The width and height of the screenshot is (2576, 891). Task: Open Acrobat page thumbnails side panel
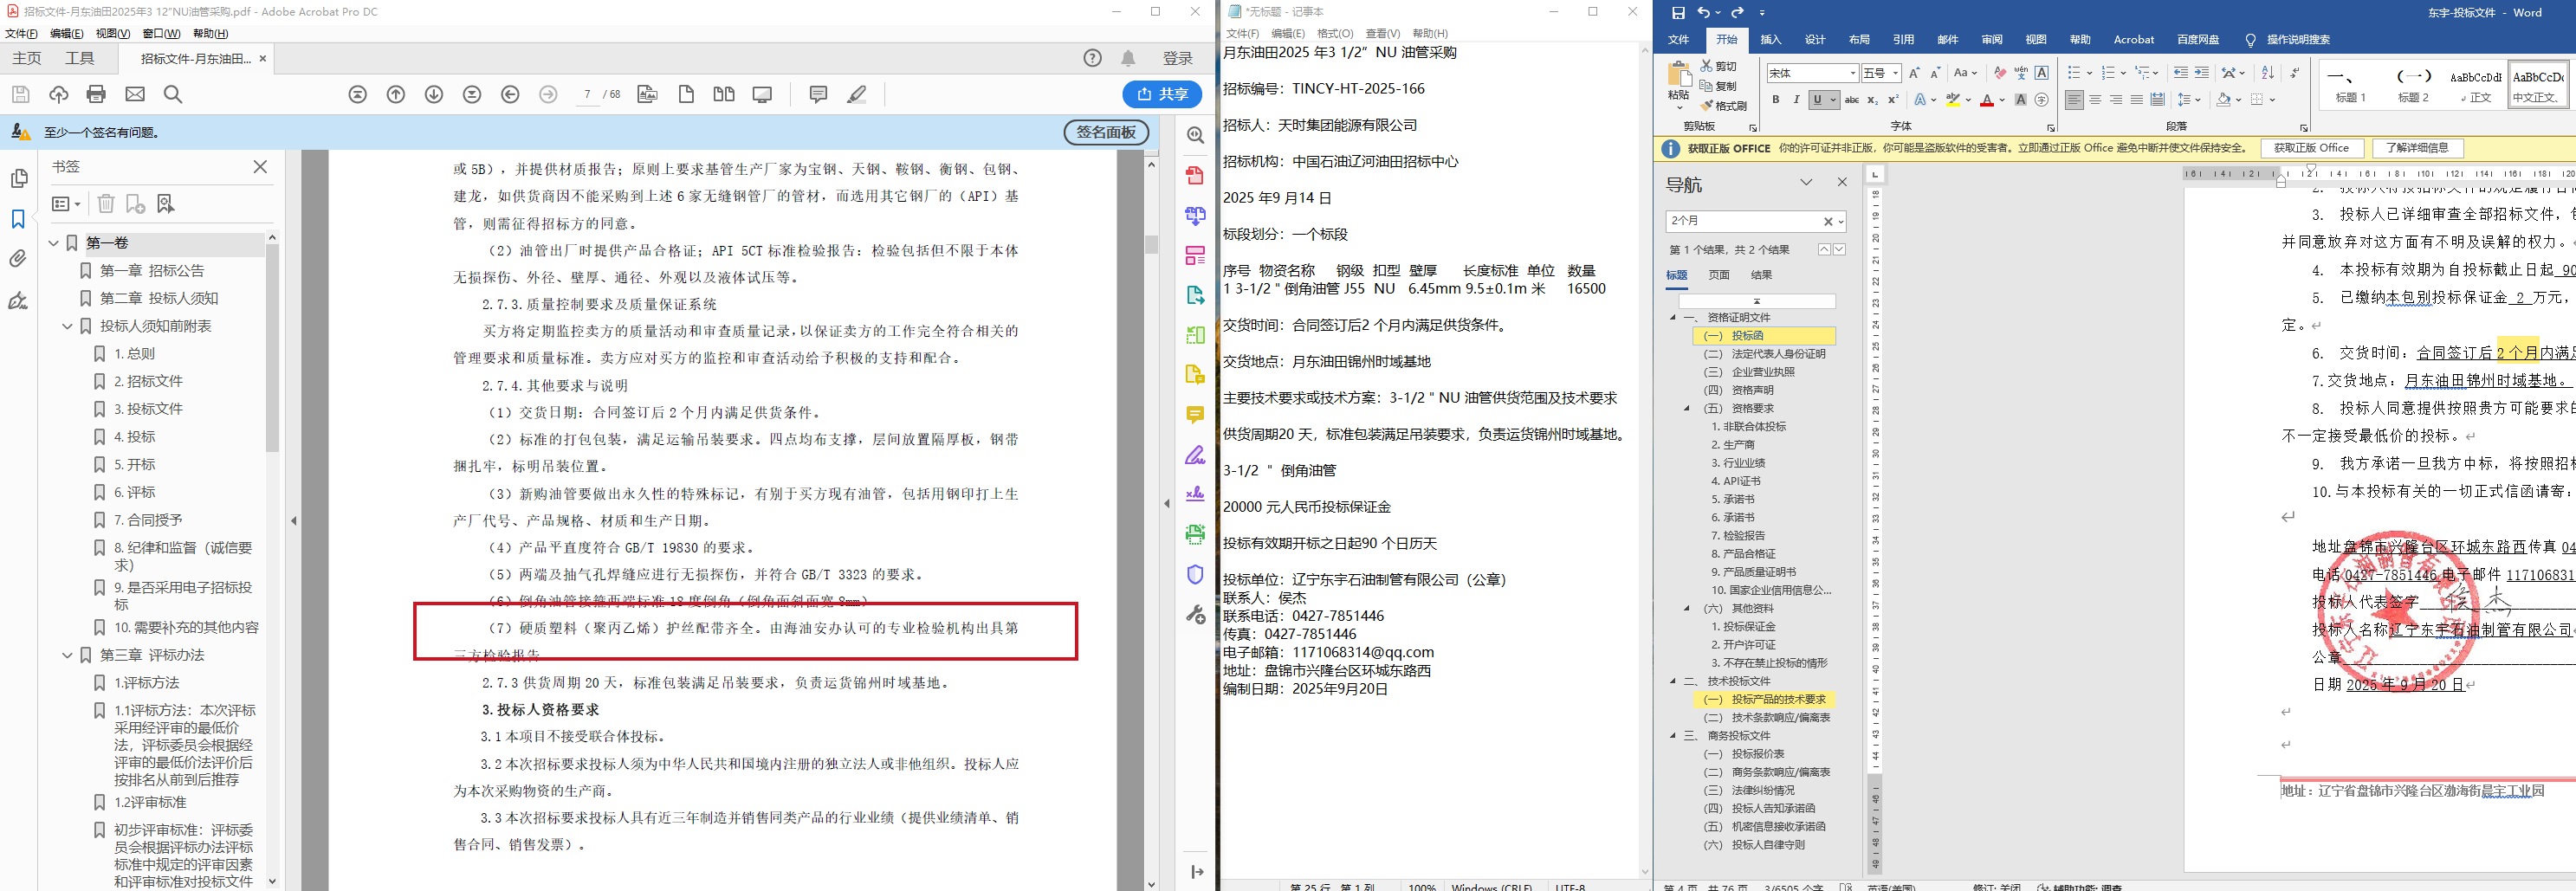coord(18,178)
